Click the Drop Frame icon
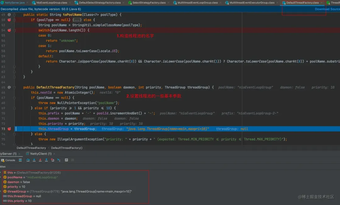The width and height of the screenshot is (340, 205). (53, 160)
